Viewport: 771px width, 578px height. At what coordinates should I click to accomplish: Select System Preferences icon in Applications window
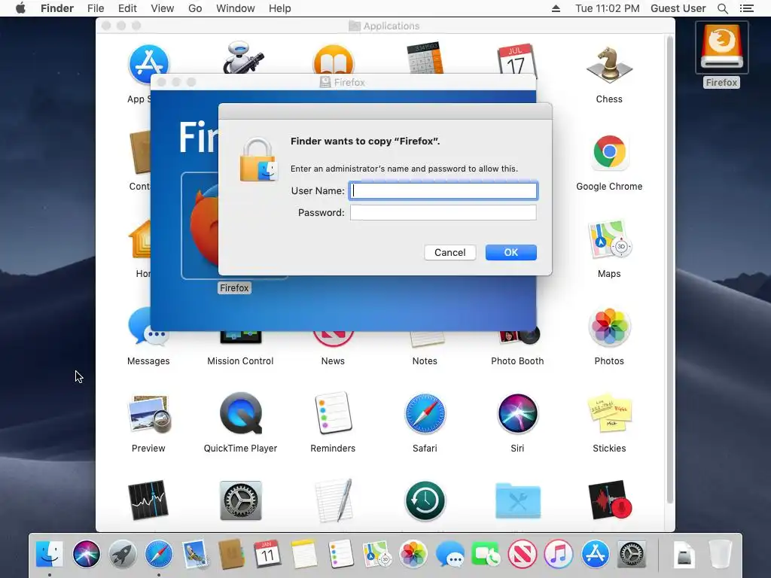click(x=240, y=500)
